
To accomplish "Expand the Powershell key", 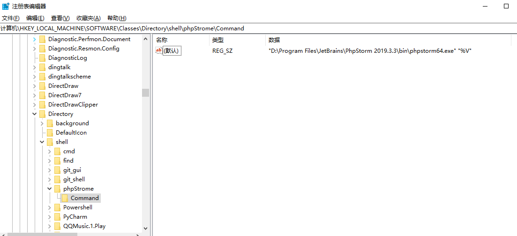I will 50,207.
